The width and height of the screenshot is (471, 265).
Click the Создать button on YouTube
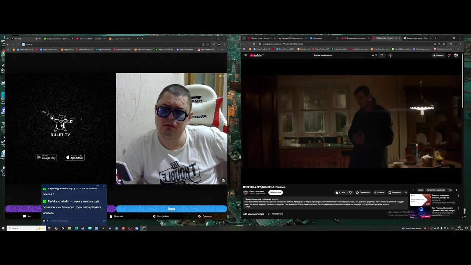pos(438,56)
